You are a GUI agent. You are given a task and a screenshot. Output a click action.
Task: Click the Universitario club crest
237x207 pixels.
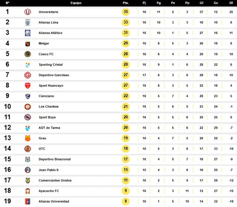[28, 12]
